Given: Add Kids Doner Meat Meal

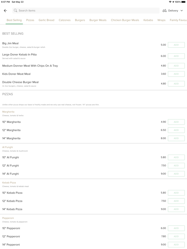Looking at the screenshot, I should pos(176,74).
